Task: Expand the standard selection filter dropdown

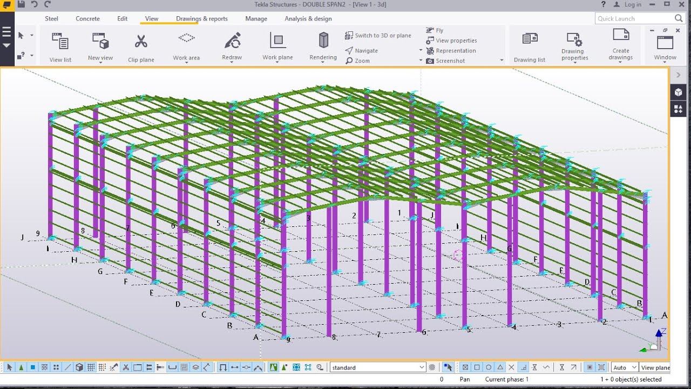Action: tap(422, 367)
